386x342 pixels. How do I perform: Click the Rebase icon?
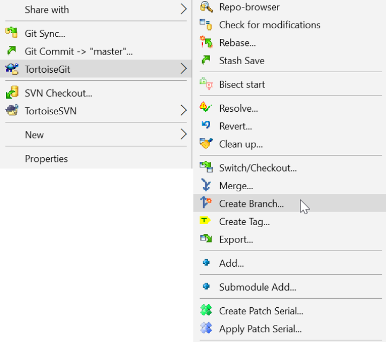(x=206, y=43)
